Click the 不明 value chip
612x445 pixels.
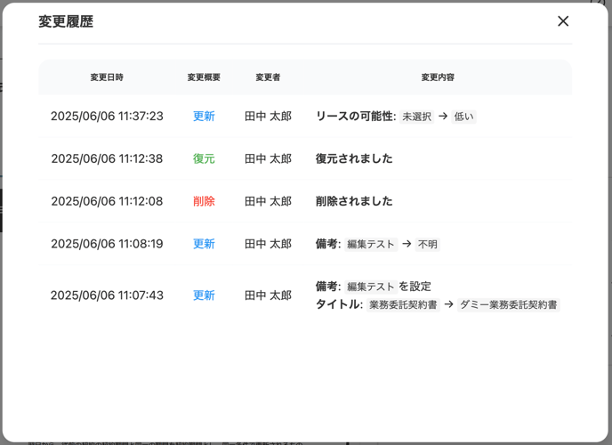tap(427, 245)
